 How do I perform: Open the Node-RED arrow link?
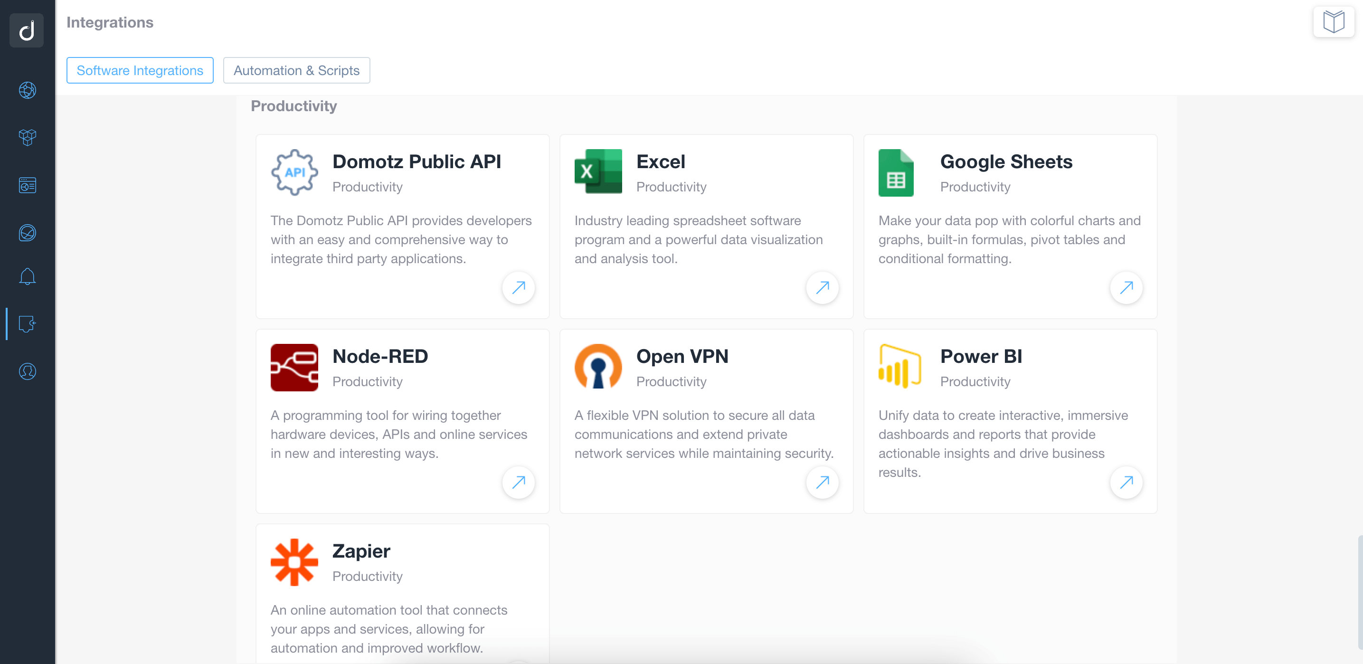519,482
